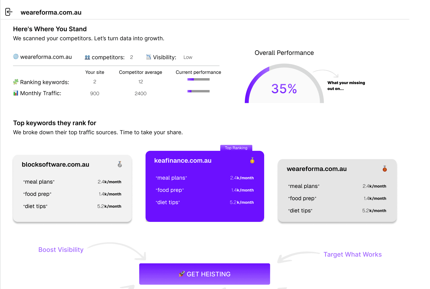Viewport: 430px width, 289px height.
Task: Click the Ranking keywords performance bar
Action: (198, 79)
